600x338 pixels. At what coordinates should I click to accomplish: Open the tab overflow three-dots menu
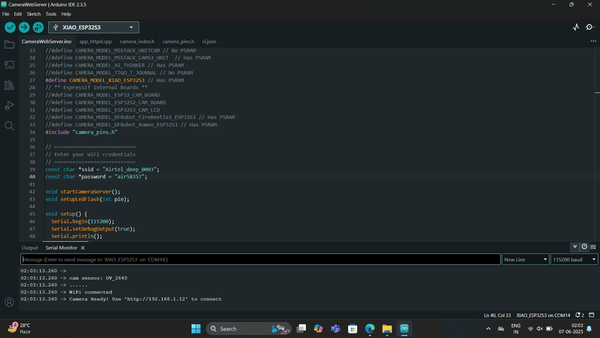[x=593, y=41]
